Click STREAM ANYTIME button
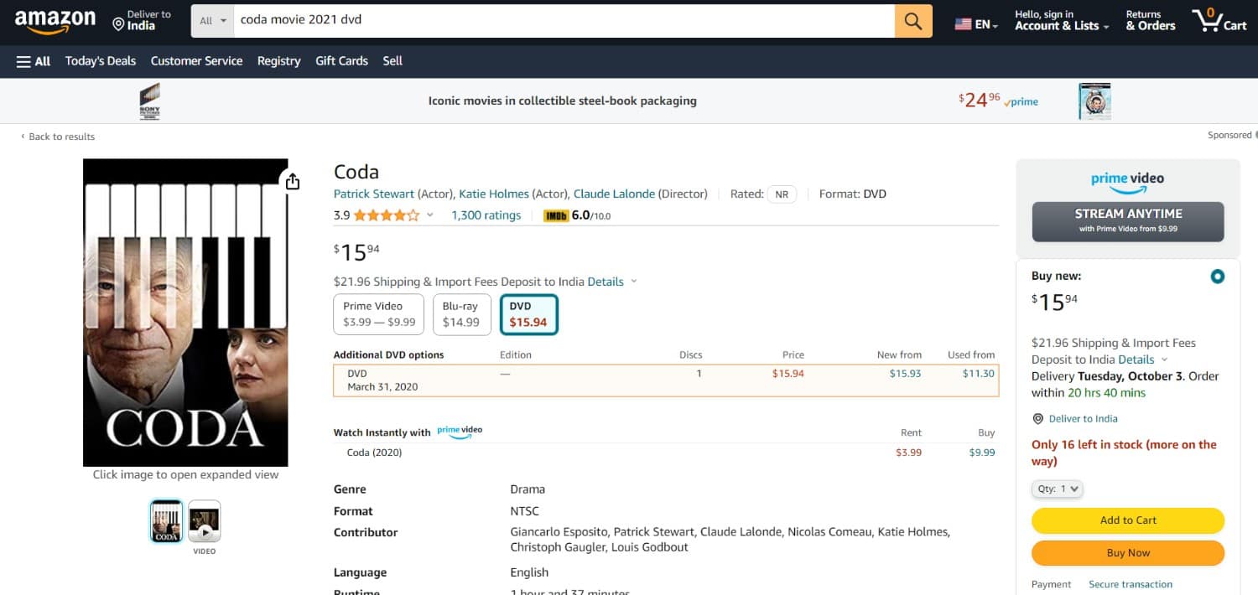The height and width of the screenshot is (595, 1258). pyautogui.click(x=1128, y=221)
